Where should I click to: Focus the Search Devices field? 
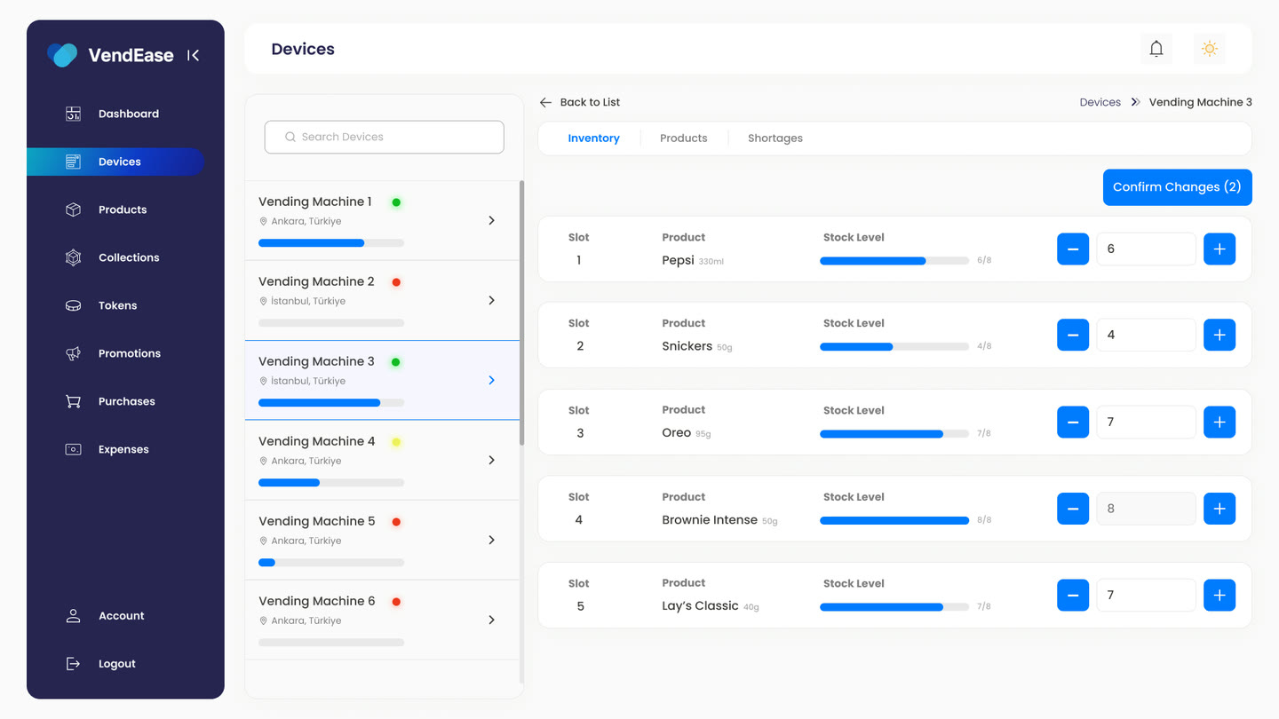click(x=385, y=137)
